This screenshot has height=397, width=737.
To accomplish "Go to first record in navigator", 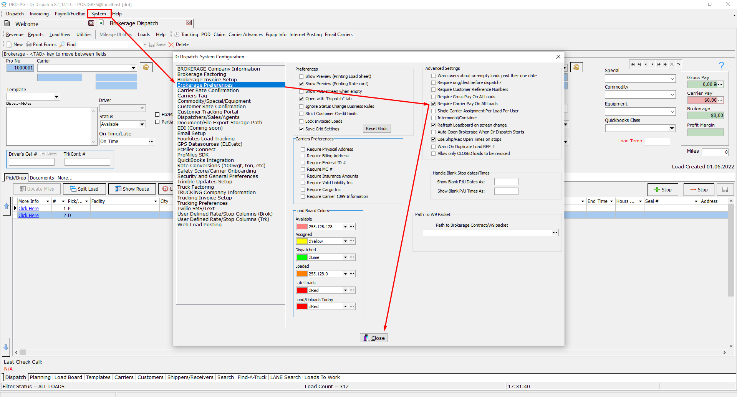I will pyautogui.click(x=633, y=64).
